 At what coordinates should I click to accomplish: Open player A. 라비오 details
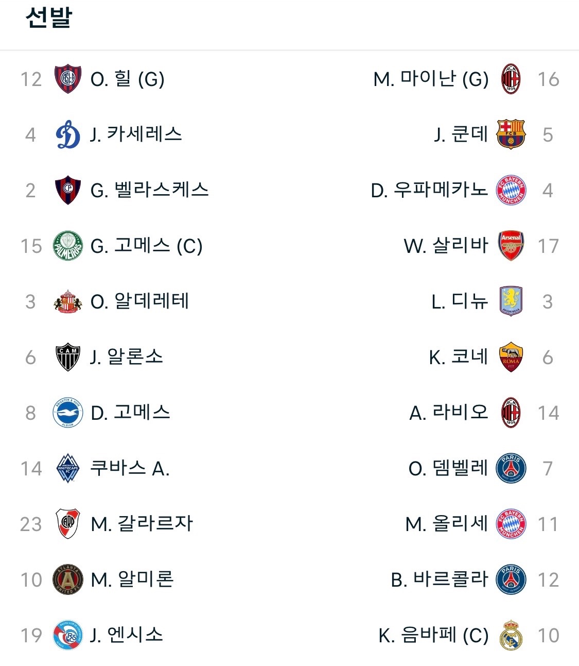[x=449, y=413]
